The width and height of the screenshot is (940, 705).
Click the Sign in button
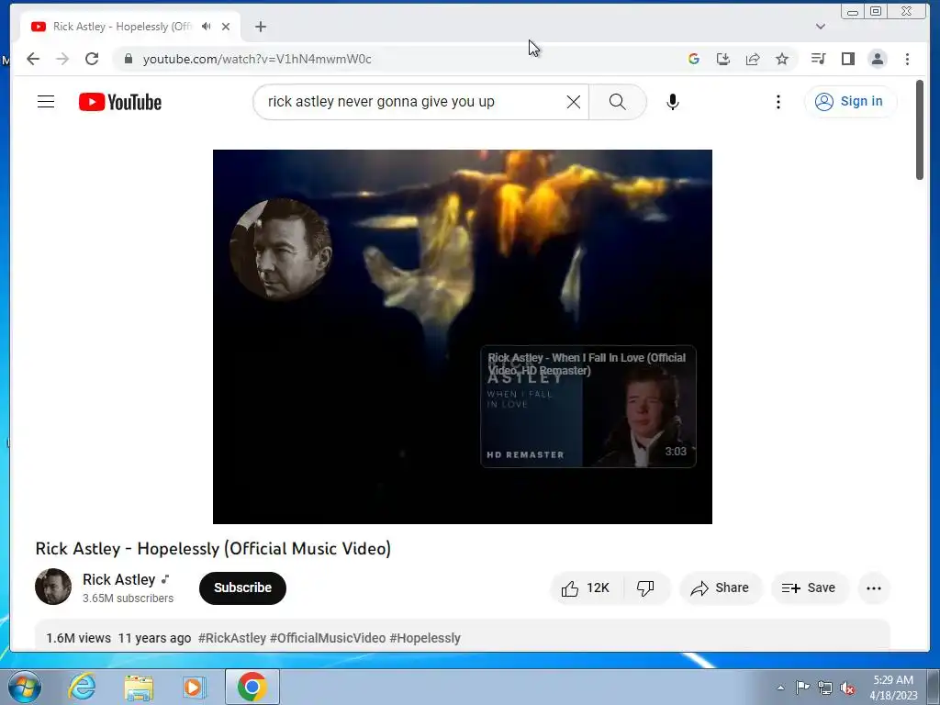pos(851,101)
